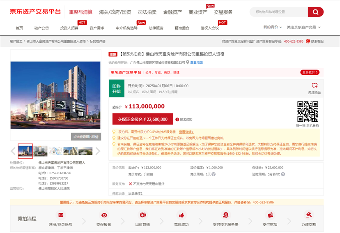Select the first thumbnail with the red border
The width and height of the screenshot is (340, 233).
pyautogui.click(x=25, y=151)
